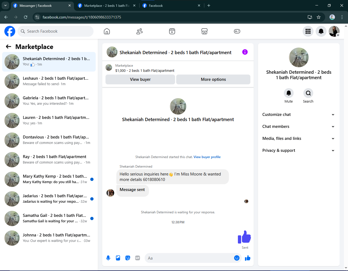
Task: Open Samatha Gail conversation
Action: point(49,218)
